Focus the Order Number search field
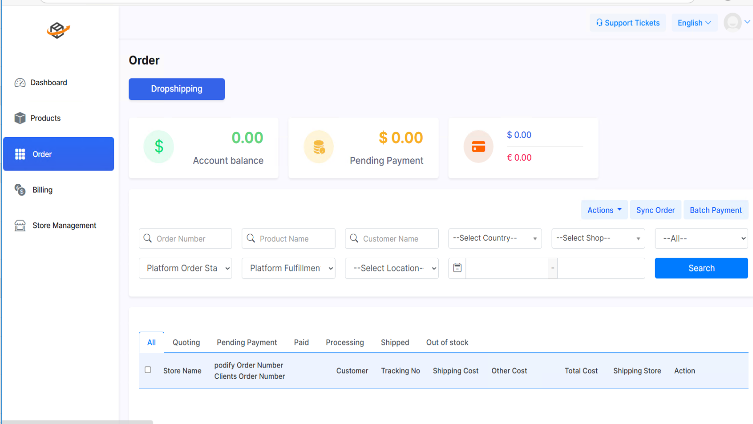Viewport: 753px width, 424px height. click(185, 238)
